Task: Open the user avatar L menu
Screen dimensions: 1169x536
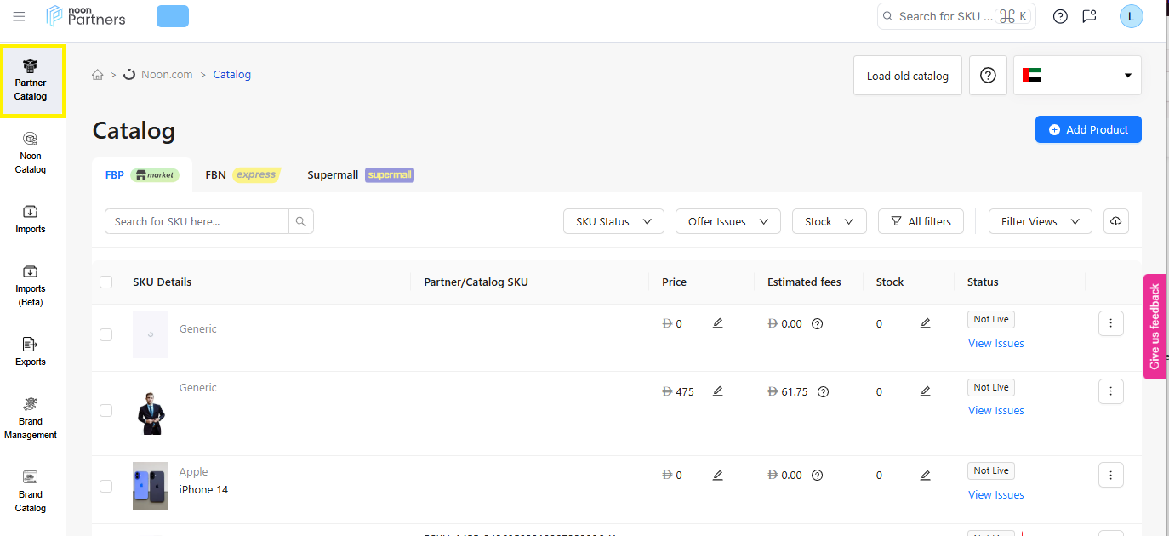Action: tap(1132, 16)
